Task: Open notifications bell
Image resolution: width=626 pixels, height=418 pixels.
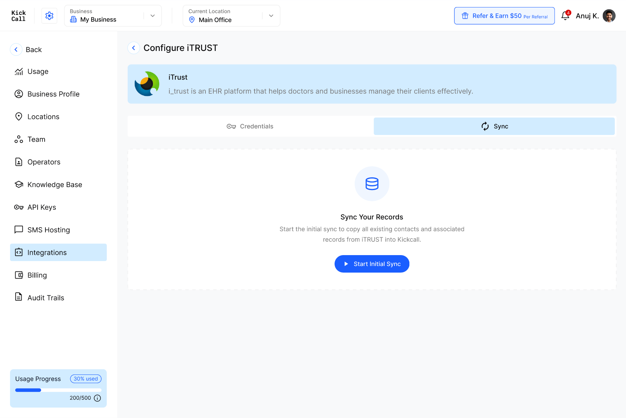Action: 565,16
